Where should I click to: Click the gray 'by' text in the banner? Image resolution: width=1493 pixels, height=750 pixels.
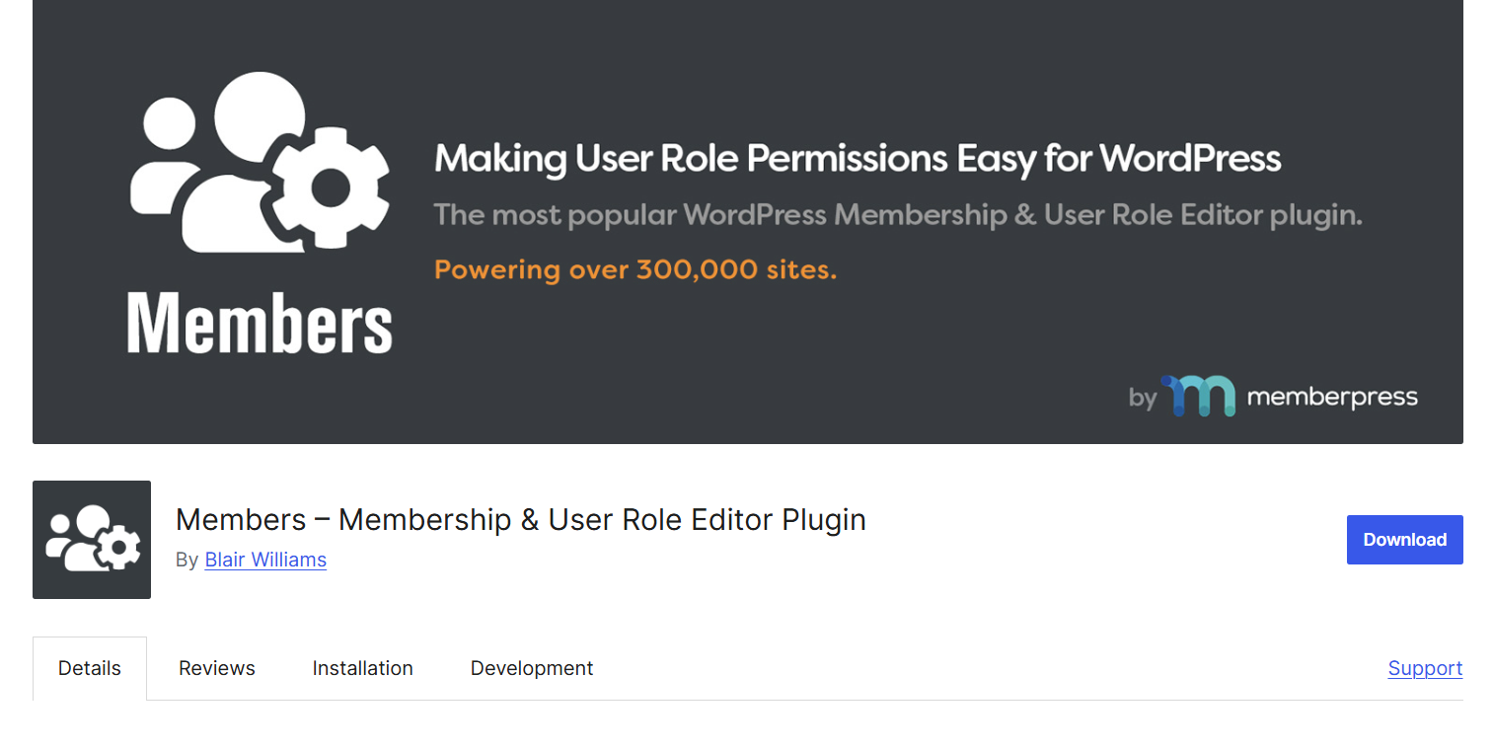pos(1142,399)
